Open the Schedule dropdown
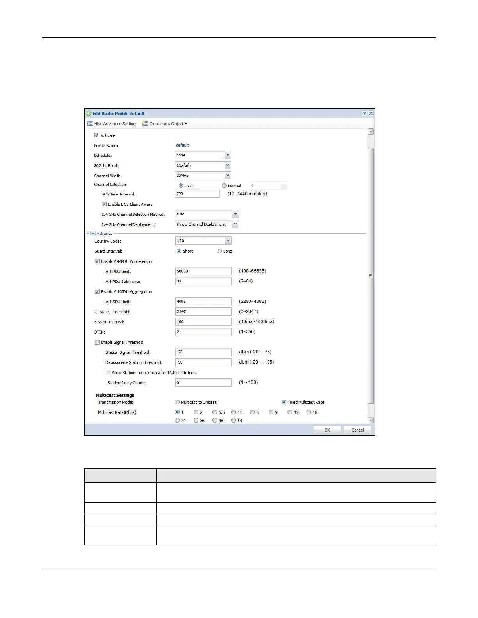The height and width of the screenshot is (618, 478). (228, 155)
